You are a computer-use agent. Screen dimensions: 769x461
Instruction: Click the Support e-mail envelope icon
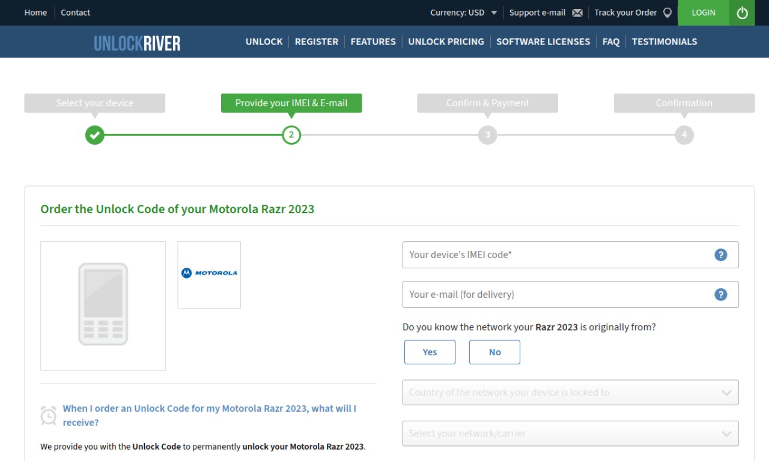[x=577, y=13]
